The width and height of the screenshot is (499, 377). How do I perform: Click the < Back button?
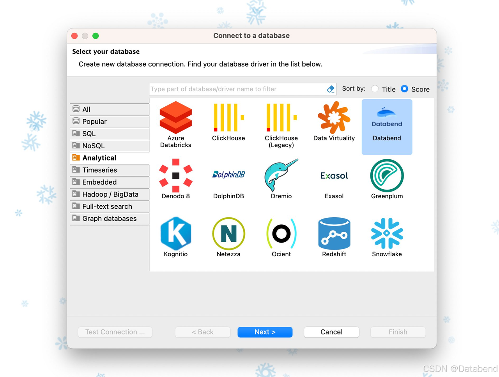pos(203,332)
